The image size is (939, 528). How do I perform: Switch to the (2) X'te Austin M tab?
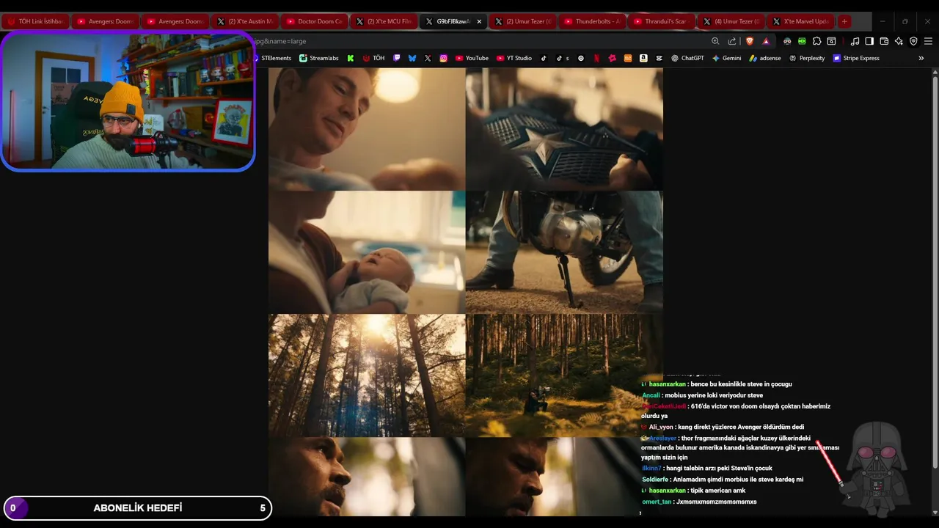pos(244,21)
